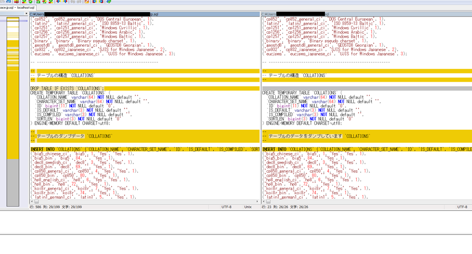Close the location pane with its X button
The width and height of the screenshot is (472, 254).
coord(27,14)
